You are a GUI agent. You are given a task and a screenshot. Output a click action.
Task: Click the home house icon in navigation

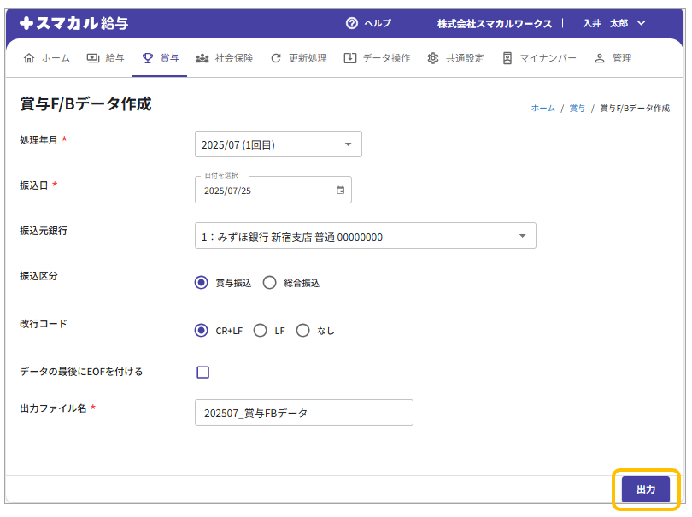30,58
